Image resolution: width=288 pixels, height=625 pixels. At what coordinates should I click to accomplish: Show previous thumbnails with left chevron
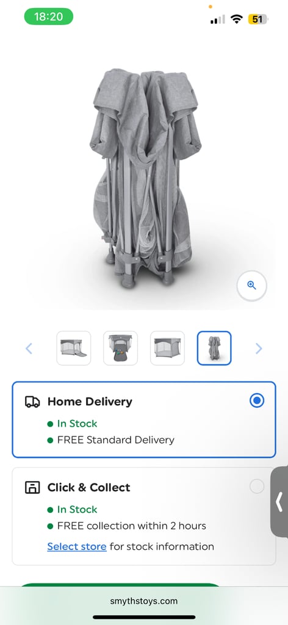coord(29,349)
